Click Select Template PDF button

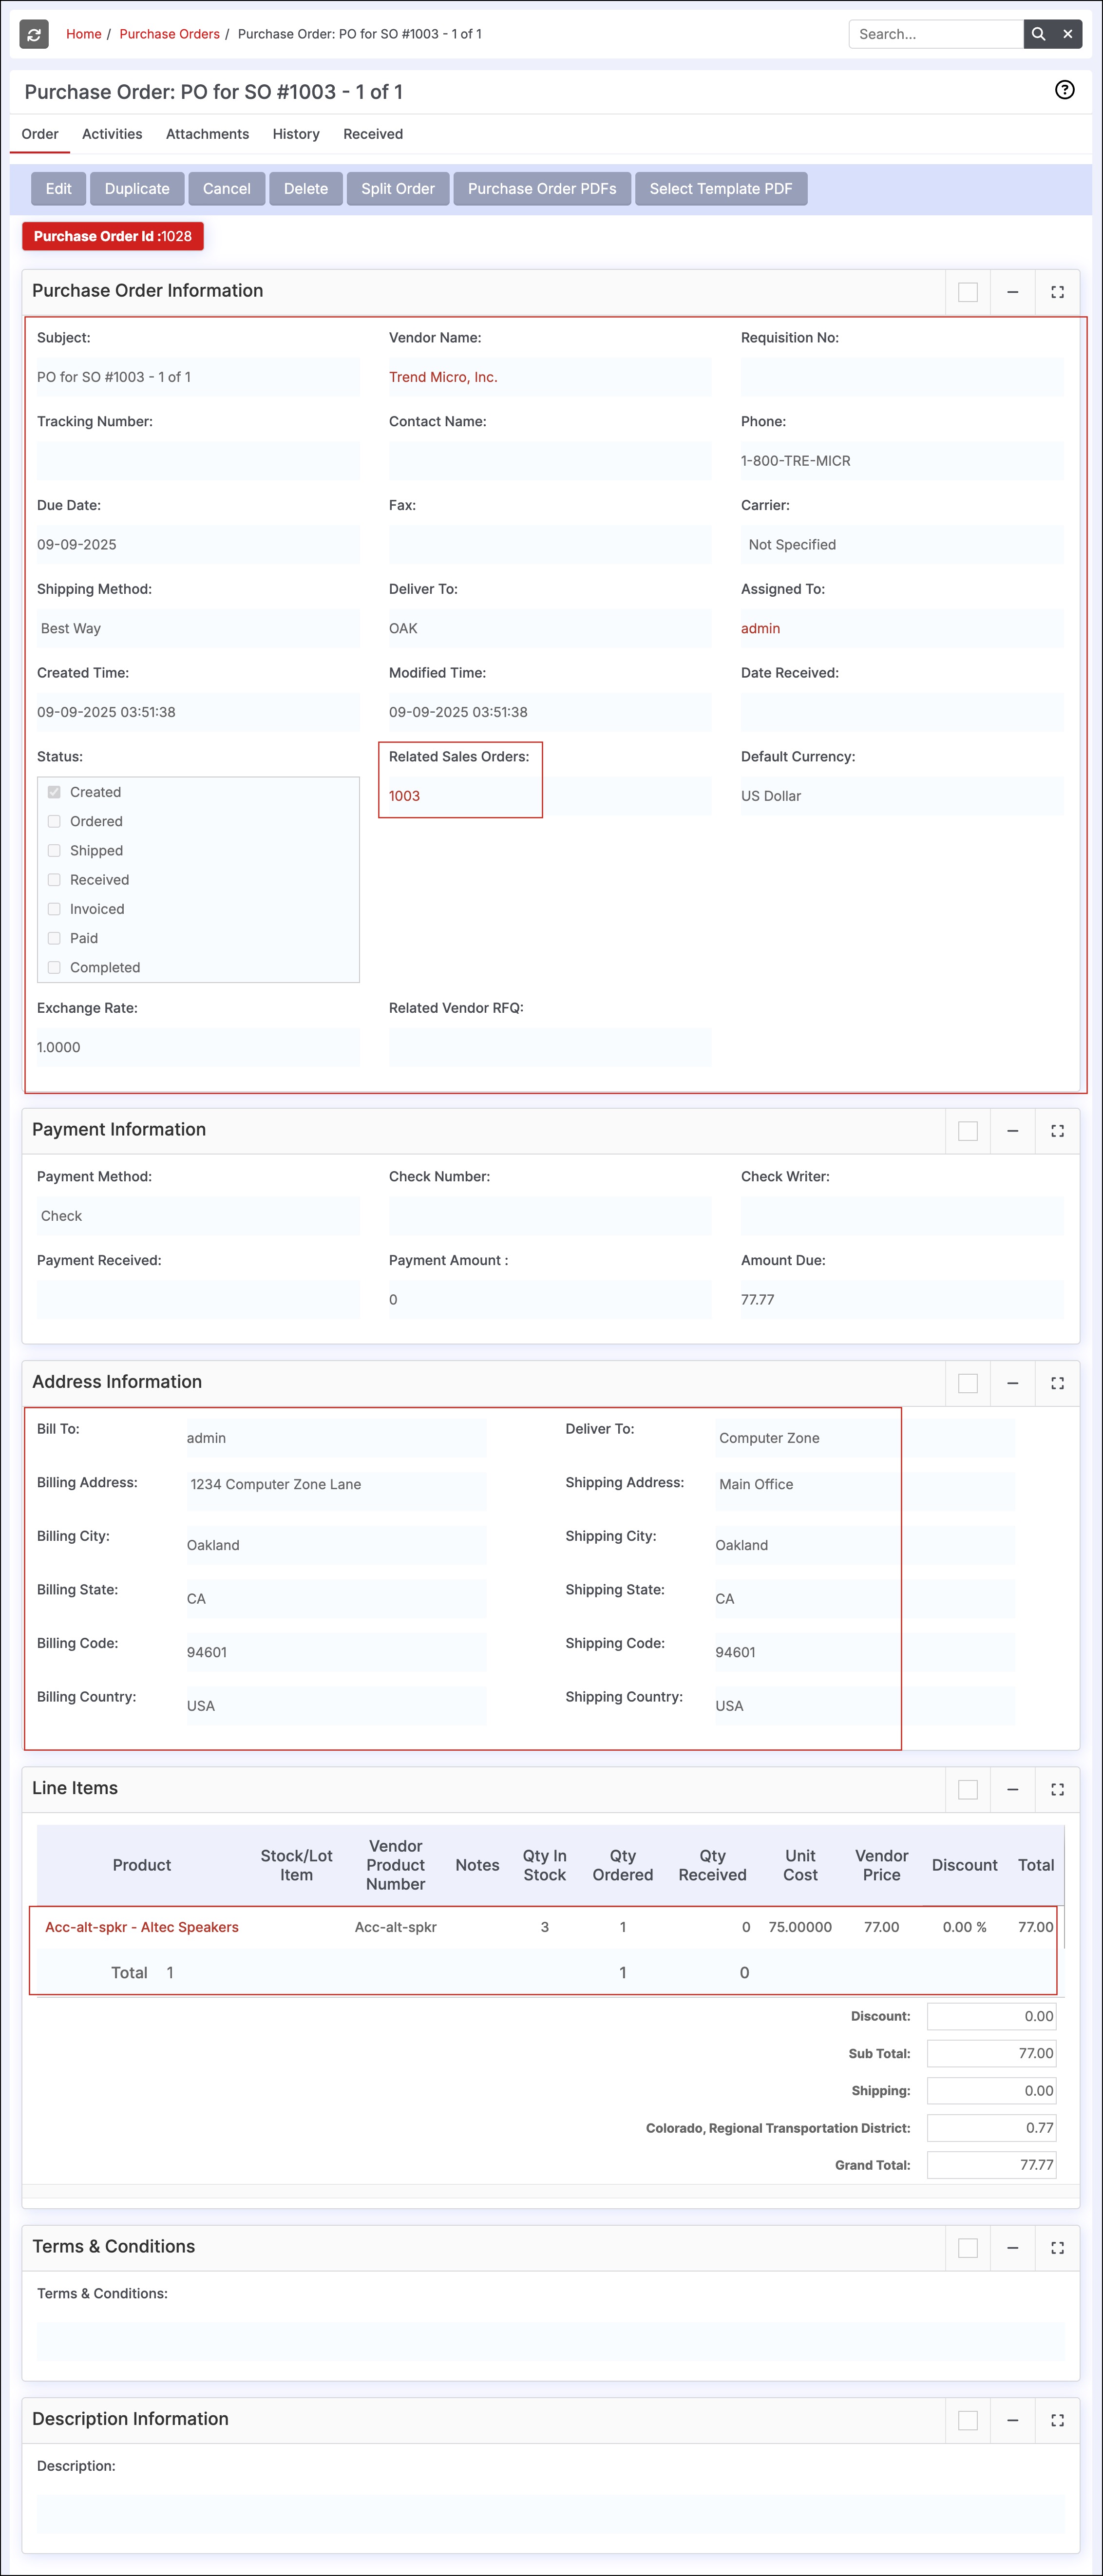click(721, 188)
